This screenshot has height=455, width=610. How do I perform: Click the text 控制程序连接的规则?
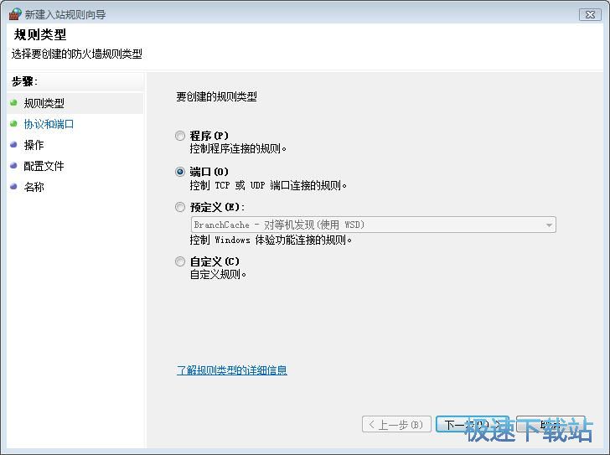[x=238, y=148]
